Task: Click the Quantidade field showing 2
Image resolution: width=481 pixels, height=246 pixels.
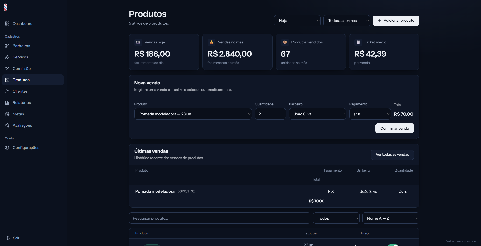Action: (x=270, y=114)
